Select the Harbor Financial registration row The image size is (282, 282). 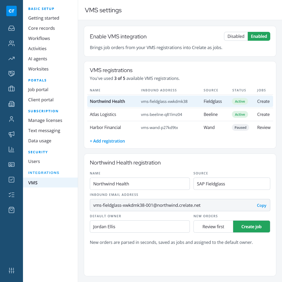coord(180,127)
